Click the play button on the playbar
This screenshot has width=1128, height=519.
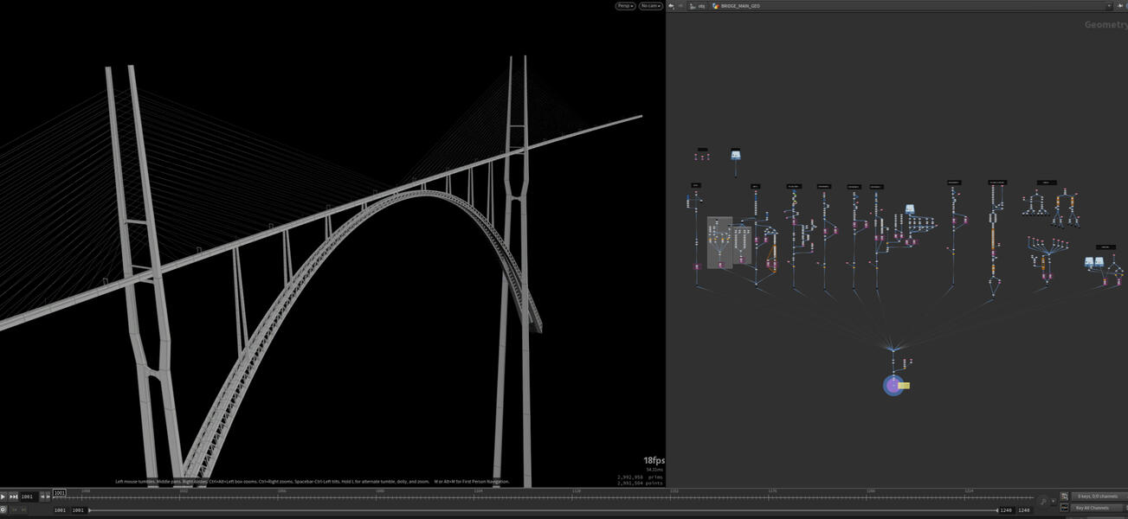3,496
